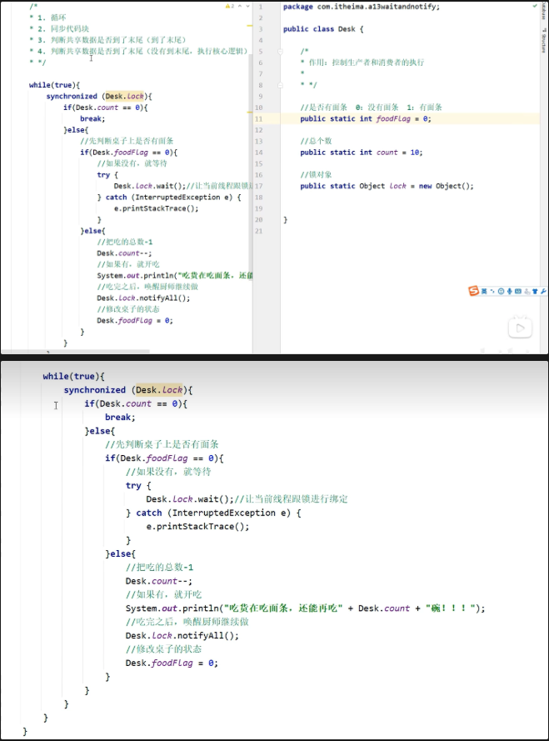Open the Sogou soft keyboard icon
Screen dimensions: 549x741
coord(518,292)
